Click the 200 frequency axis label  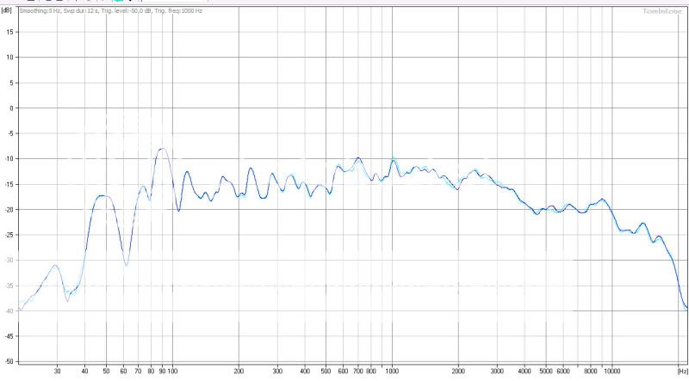tap(239, 371)
